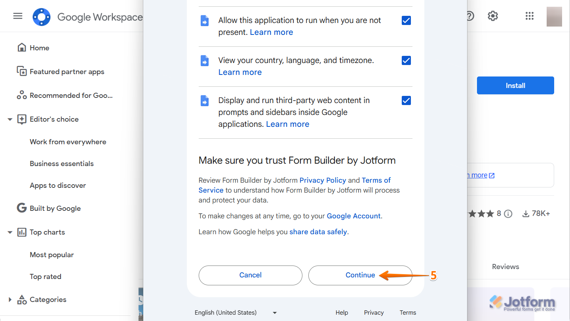Uncheck the third-party web content permission
570x321 pixels.
[406, 100]
